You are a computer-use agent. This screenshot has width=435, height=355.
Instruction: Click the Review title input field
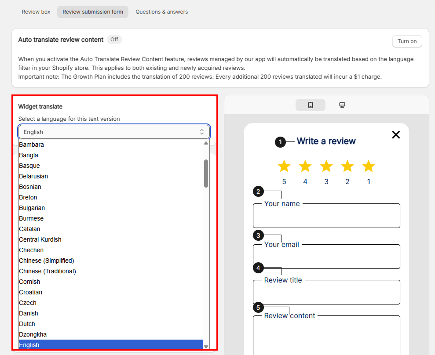pos(326,292)
